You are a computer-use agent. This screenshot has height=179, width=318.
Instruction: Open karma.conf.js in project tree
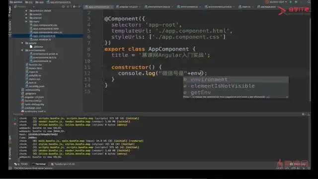(31, 101)
